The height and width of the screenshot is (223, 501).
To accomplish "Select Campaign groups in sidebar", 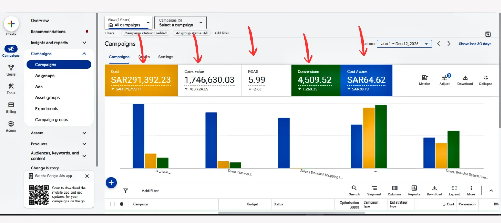I will [52, 119].
